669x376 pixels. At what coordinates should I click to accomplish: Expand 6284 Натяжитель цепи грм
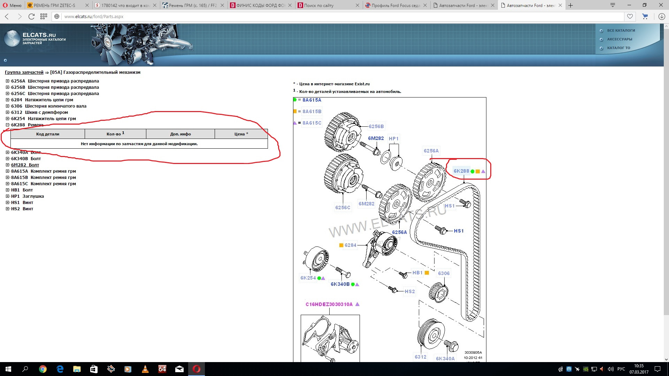8,100
